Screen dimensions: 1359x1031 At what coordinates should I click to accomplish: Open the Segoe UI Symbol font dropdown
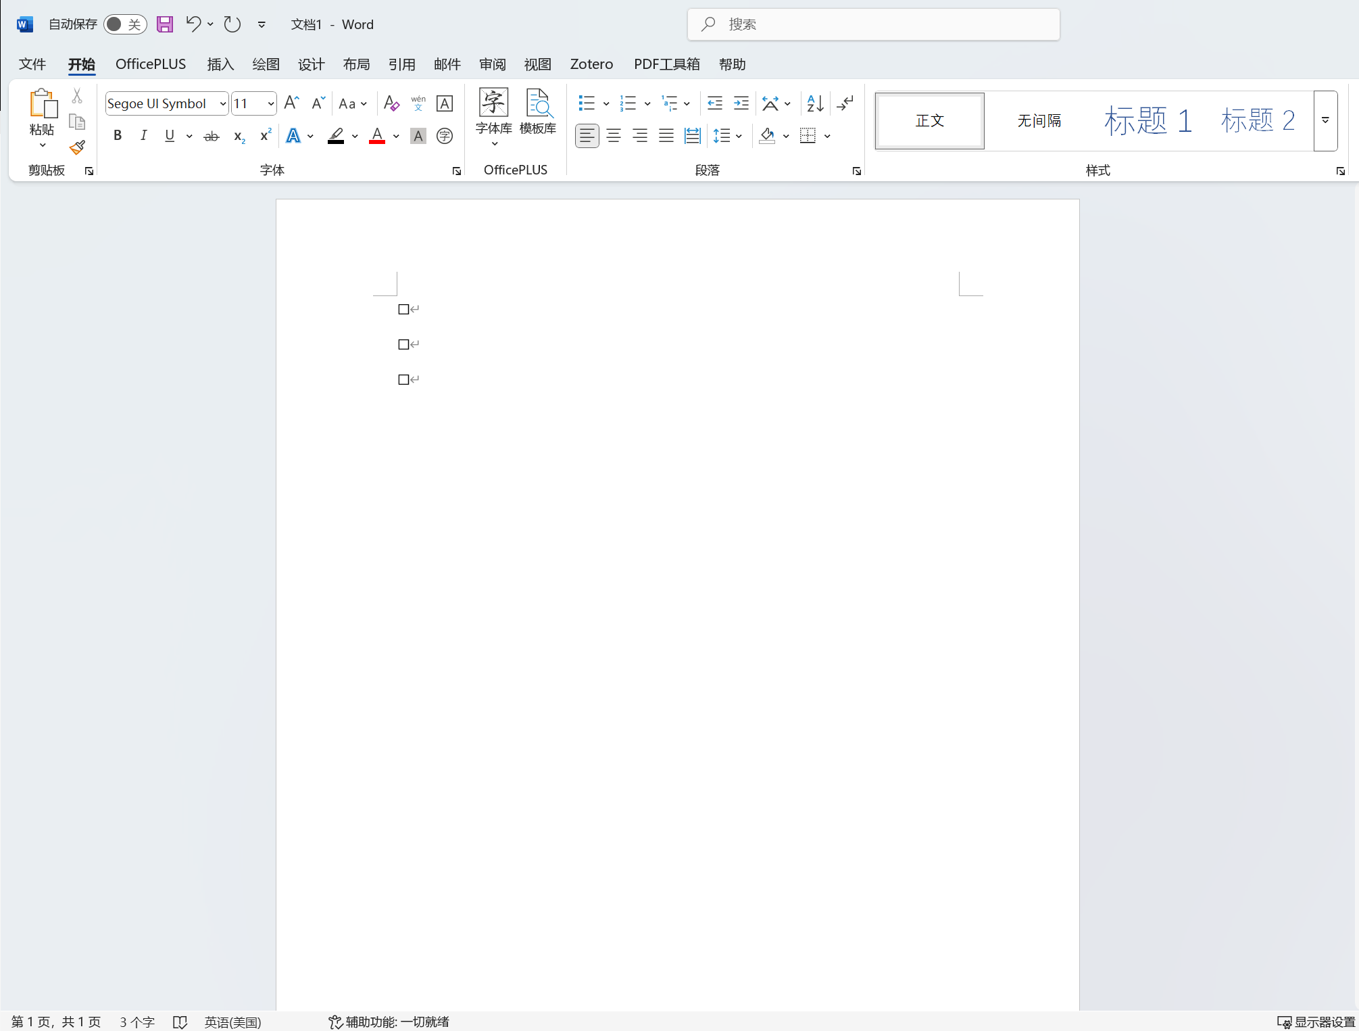(222, 103)
